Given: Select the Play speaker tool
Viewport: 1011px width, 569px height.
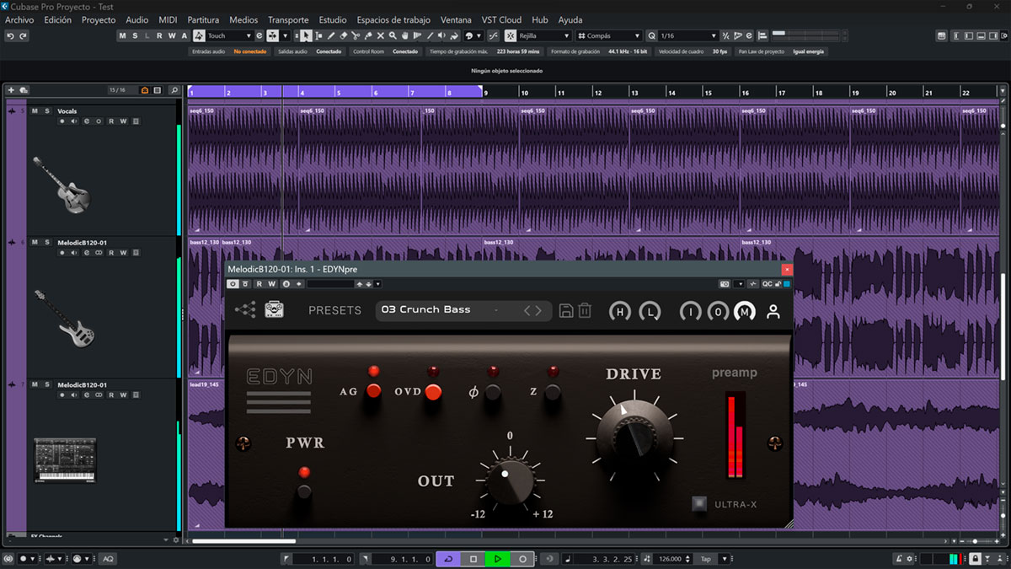Looking at the screenshot, I should pos(443,36).
